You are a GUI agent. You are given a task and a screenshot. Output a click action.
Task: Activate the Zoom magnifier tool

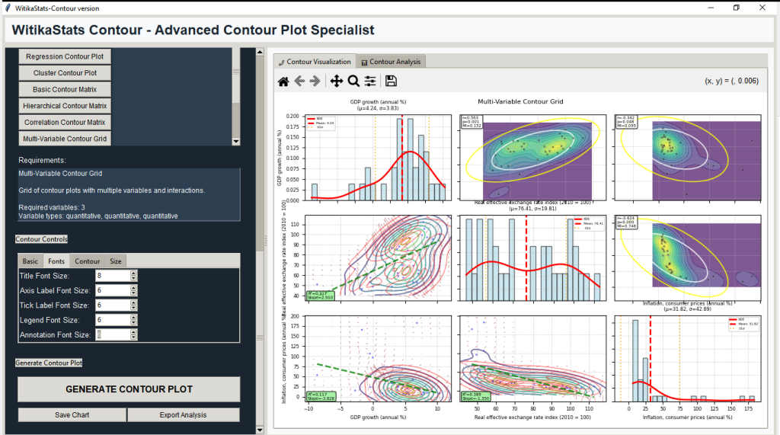pyautogui.click(x=353, y=81)
